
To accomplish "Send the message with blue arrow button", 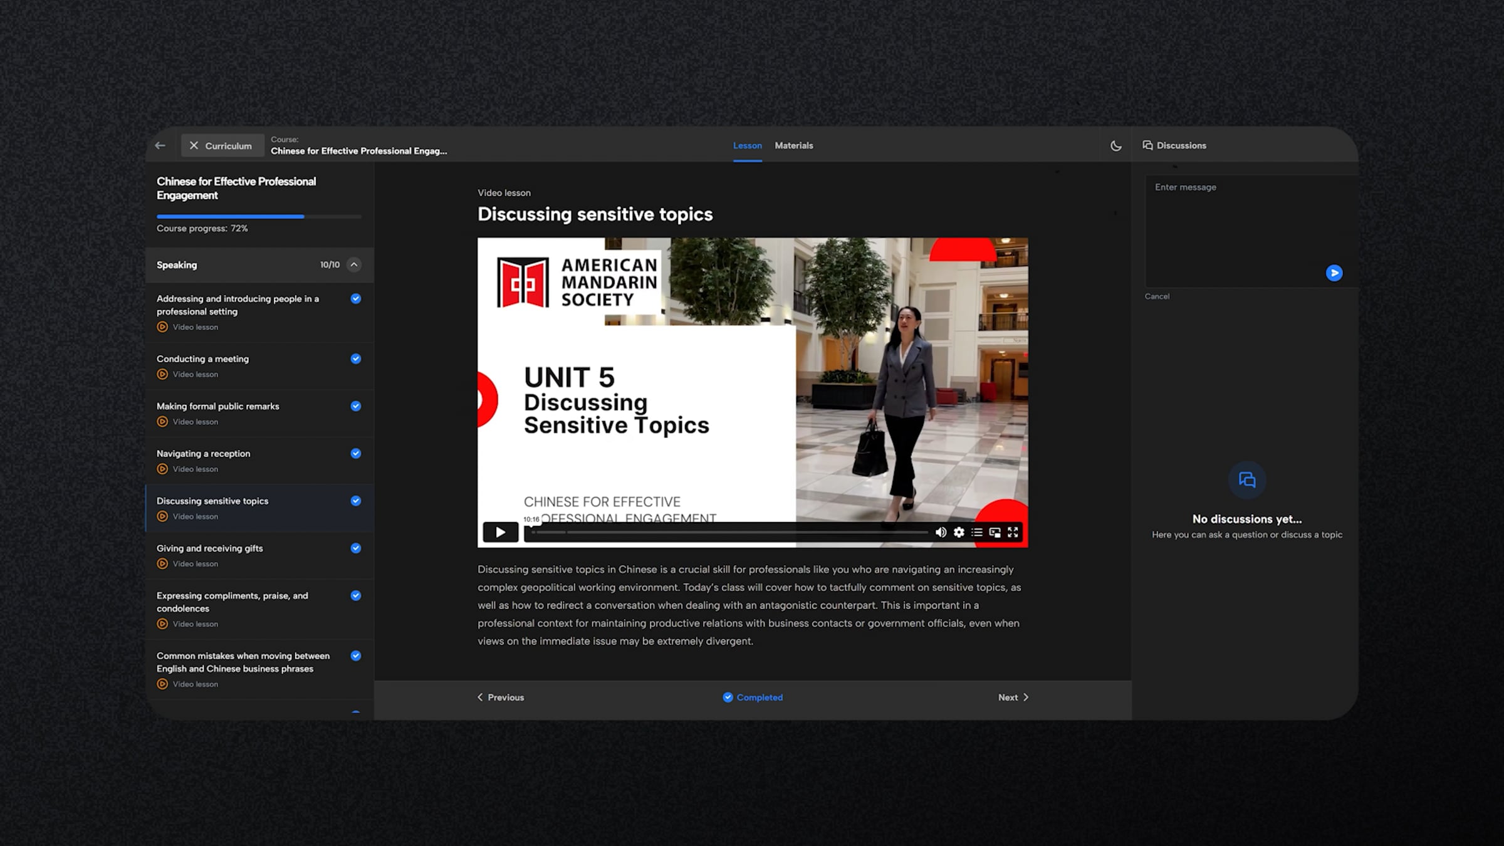I will [1334, 273].
